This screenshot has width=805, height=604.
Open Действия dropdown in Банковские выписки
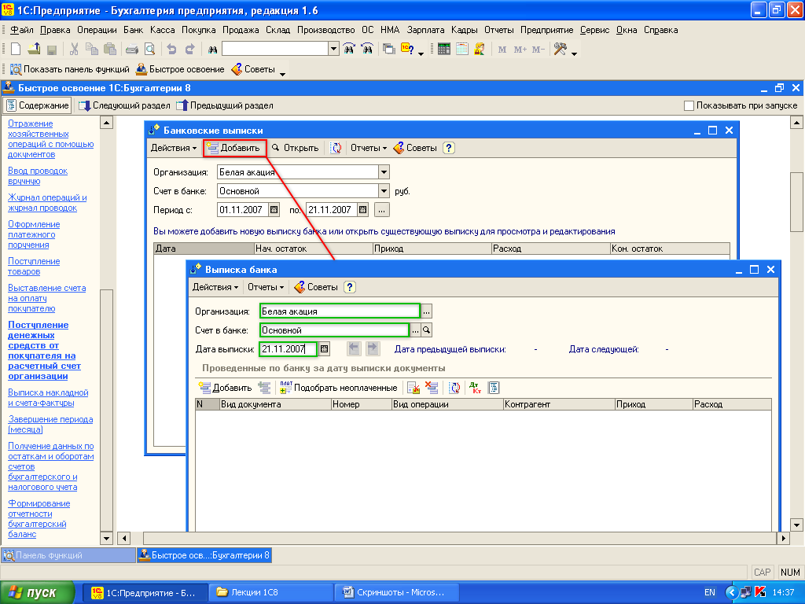[174, 148]
